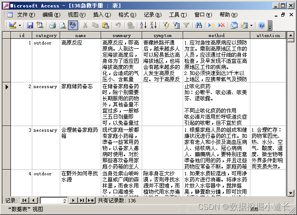Click the Filter By Form icon
Image resolution: width=297 pixels, height=215 pixels.
[x=176, y=25]
